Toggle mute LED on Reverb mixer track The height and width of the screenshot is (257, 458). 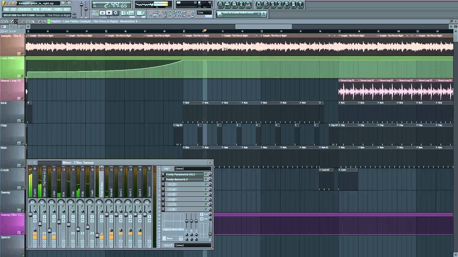pyautogui.click(x=111, y=206)
